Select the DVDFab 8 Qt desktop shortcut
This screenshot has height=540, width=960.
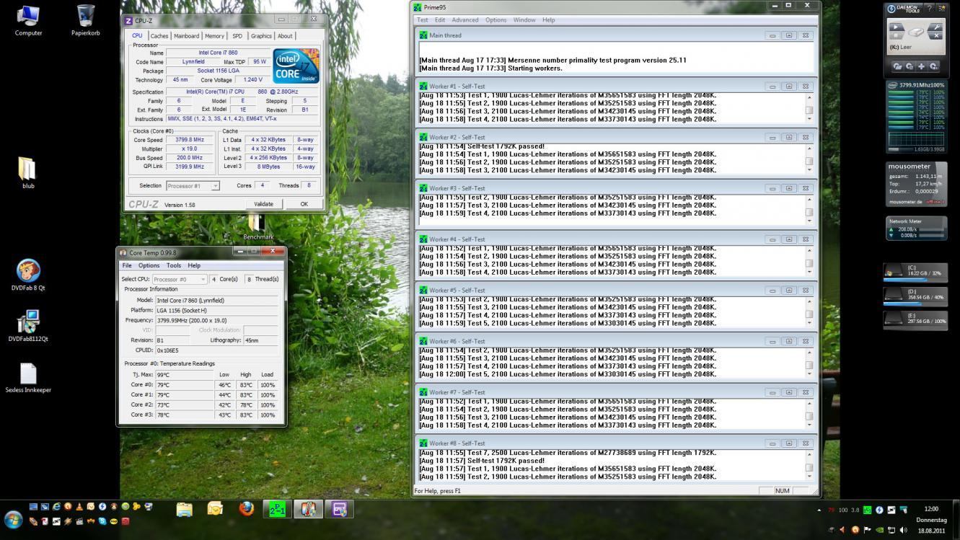[28, 275]
